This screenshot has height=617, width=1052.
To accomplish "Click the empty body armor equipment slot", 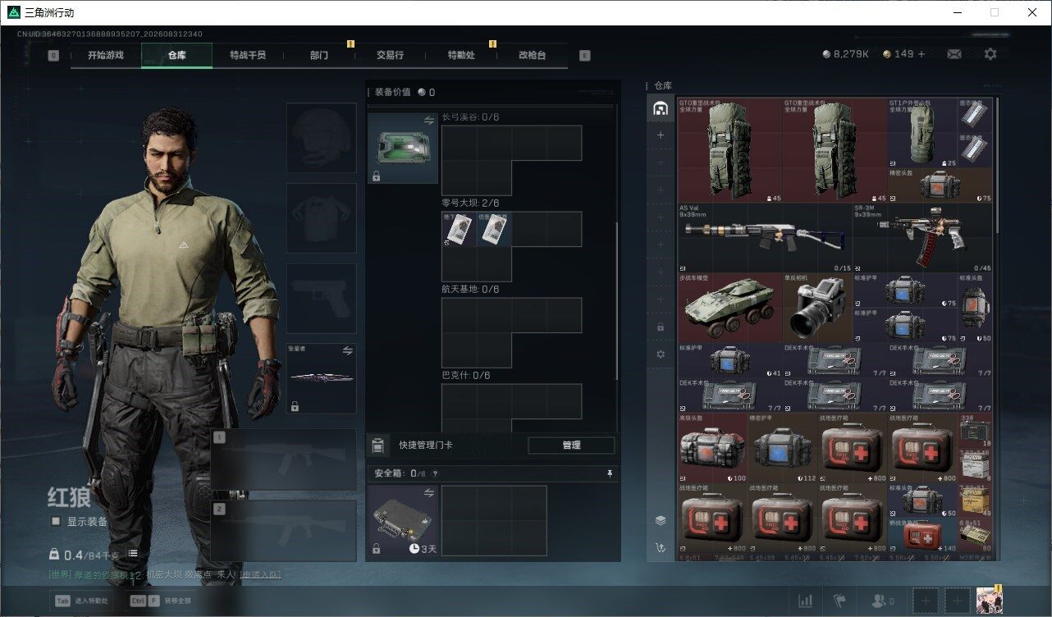I will [x=321, y=218].
